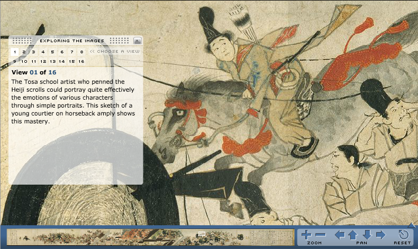
Task: Click the zoom in plus icon
Action: click(306, 235)
